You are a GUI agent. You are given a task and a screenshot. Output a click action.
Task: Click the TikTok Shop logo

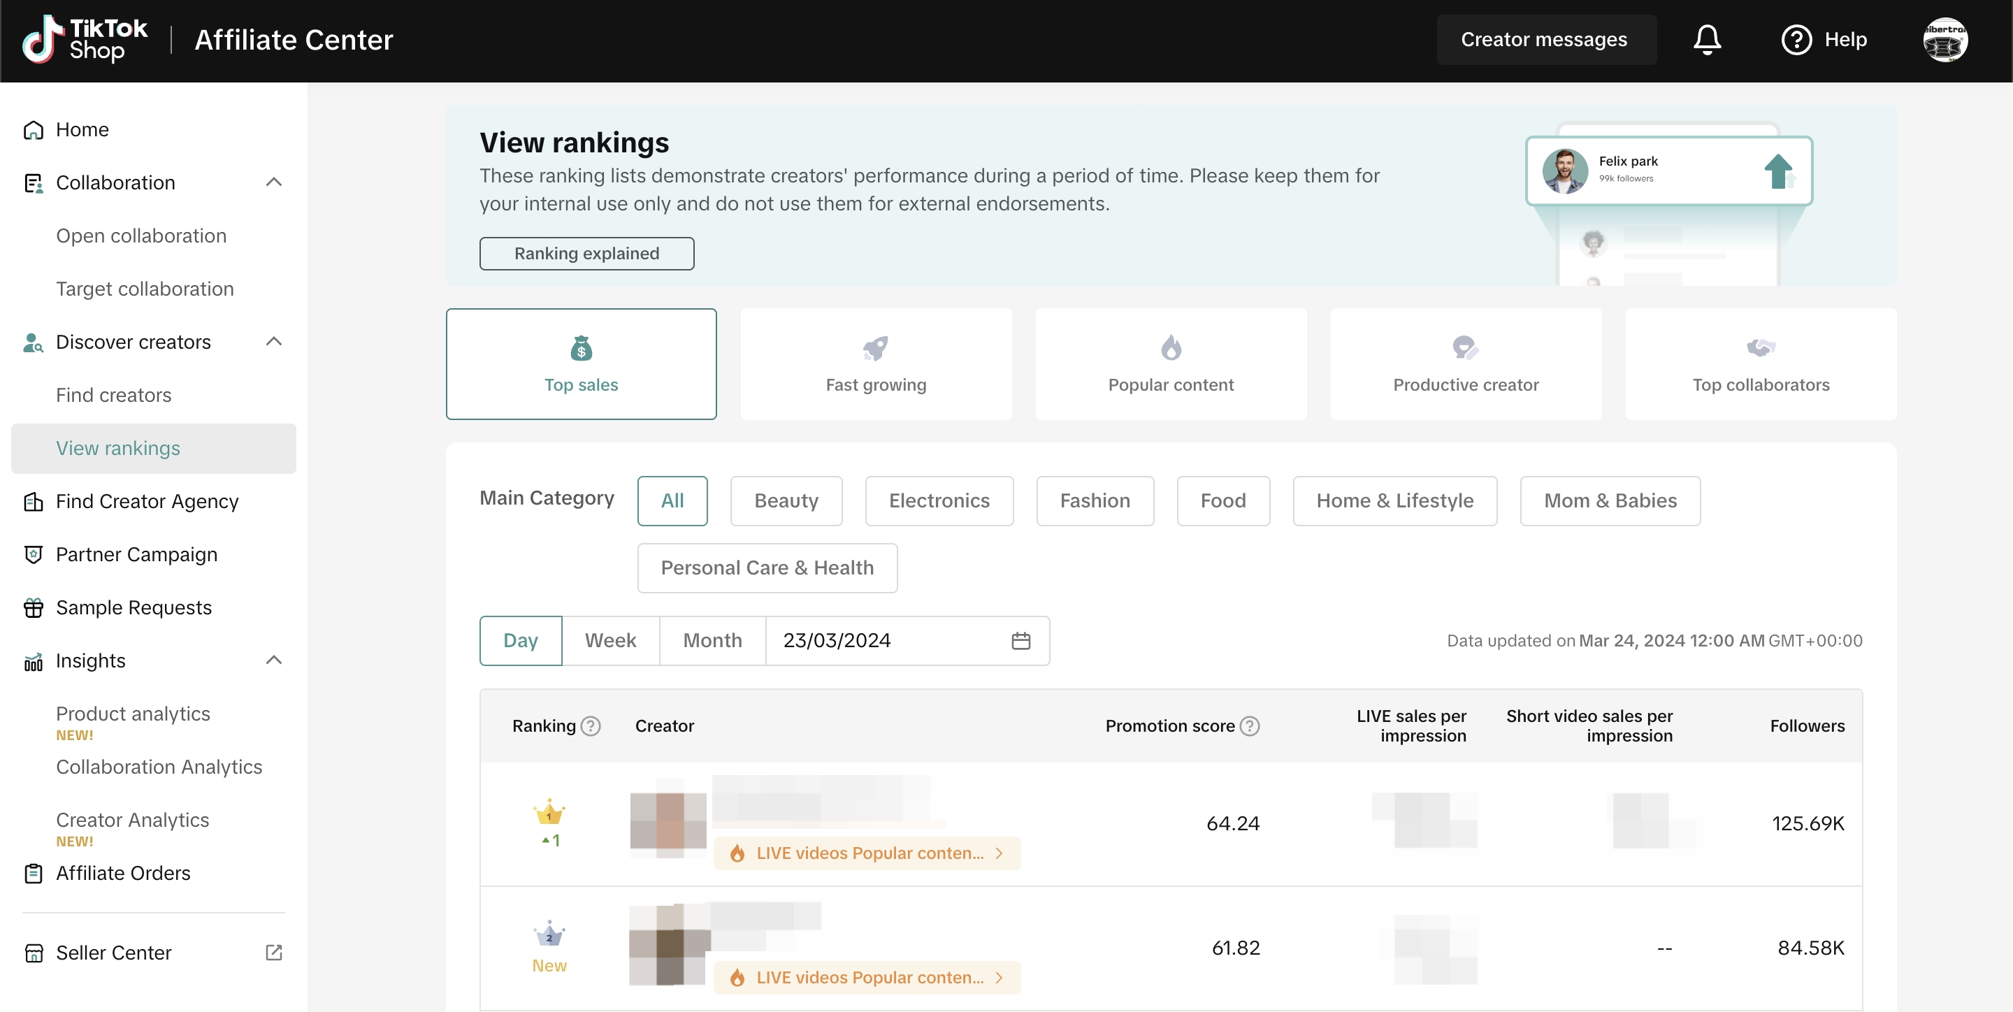(x=85, y=39)
